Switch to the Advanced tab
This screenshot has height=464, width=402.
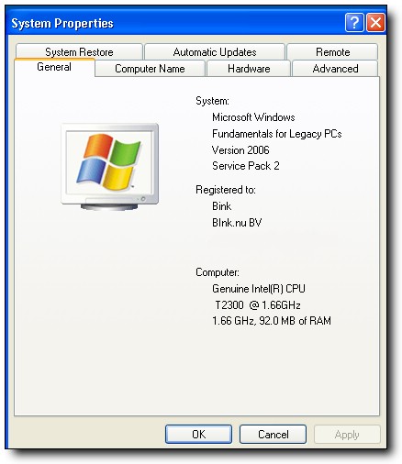coord(335,69)
